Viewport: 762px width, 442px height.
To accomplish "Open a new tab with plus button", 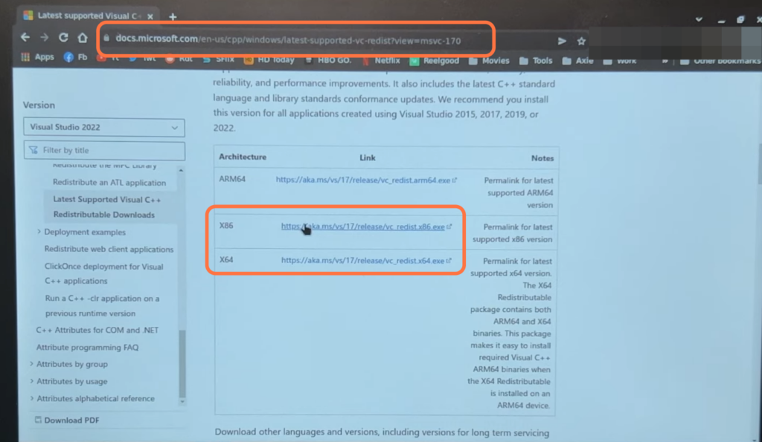I will pos(173,17).
